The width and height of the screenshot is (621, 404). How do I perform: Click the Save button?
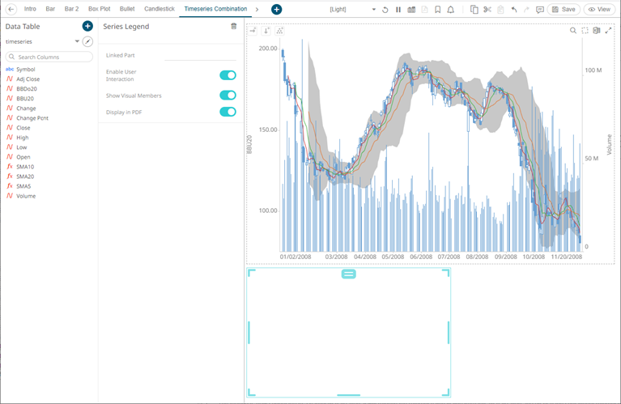(x=564, y=10)
